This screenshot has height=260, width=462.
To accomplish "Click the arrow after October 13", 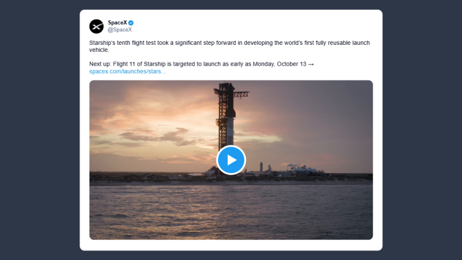I will (311, 63).
